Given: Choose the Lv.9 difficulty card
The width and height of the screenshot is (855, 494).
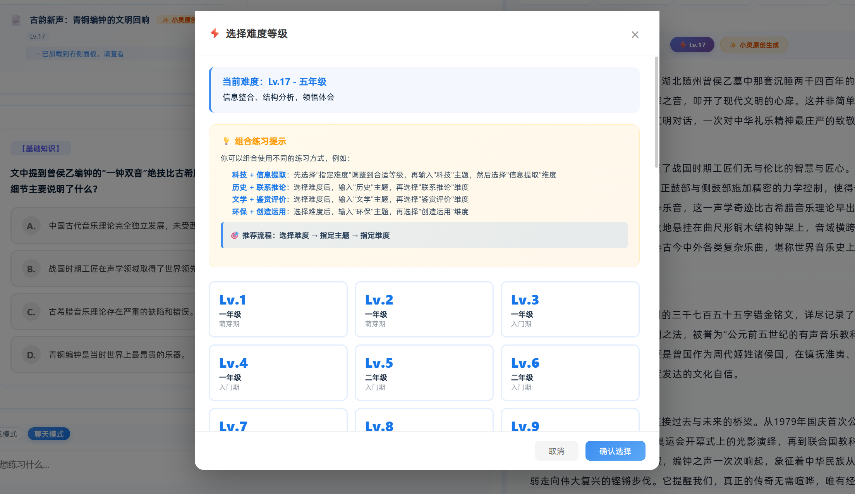Looking at the screenshot, I should pos(570,420).
